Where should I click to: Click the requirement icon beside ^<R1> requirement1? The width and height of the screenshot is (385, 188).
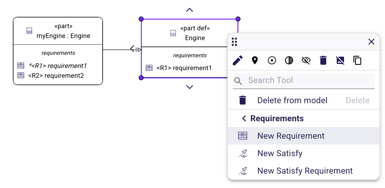(21, 66)
